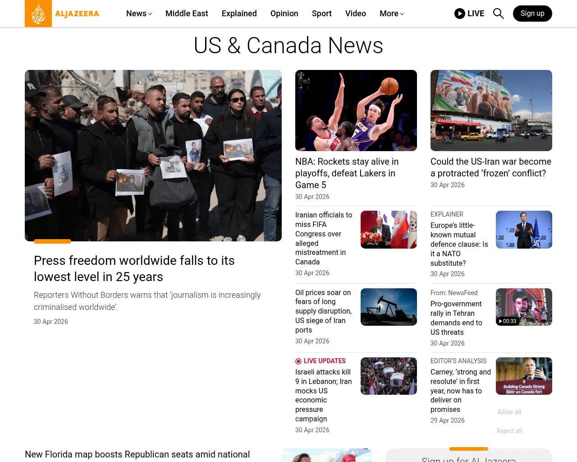Expand the More dropdown menu
Screen dimensions: 577x462
point(391,14)
